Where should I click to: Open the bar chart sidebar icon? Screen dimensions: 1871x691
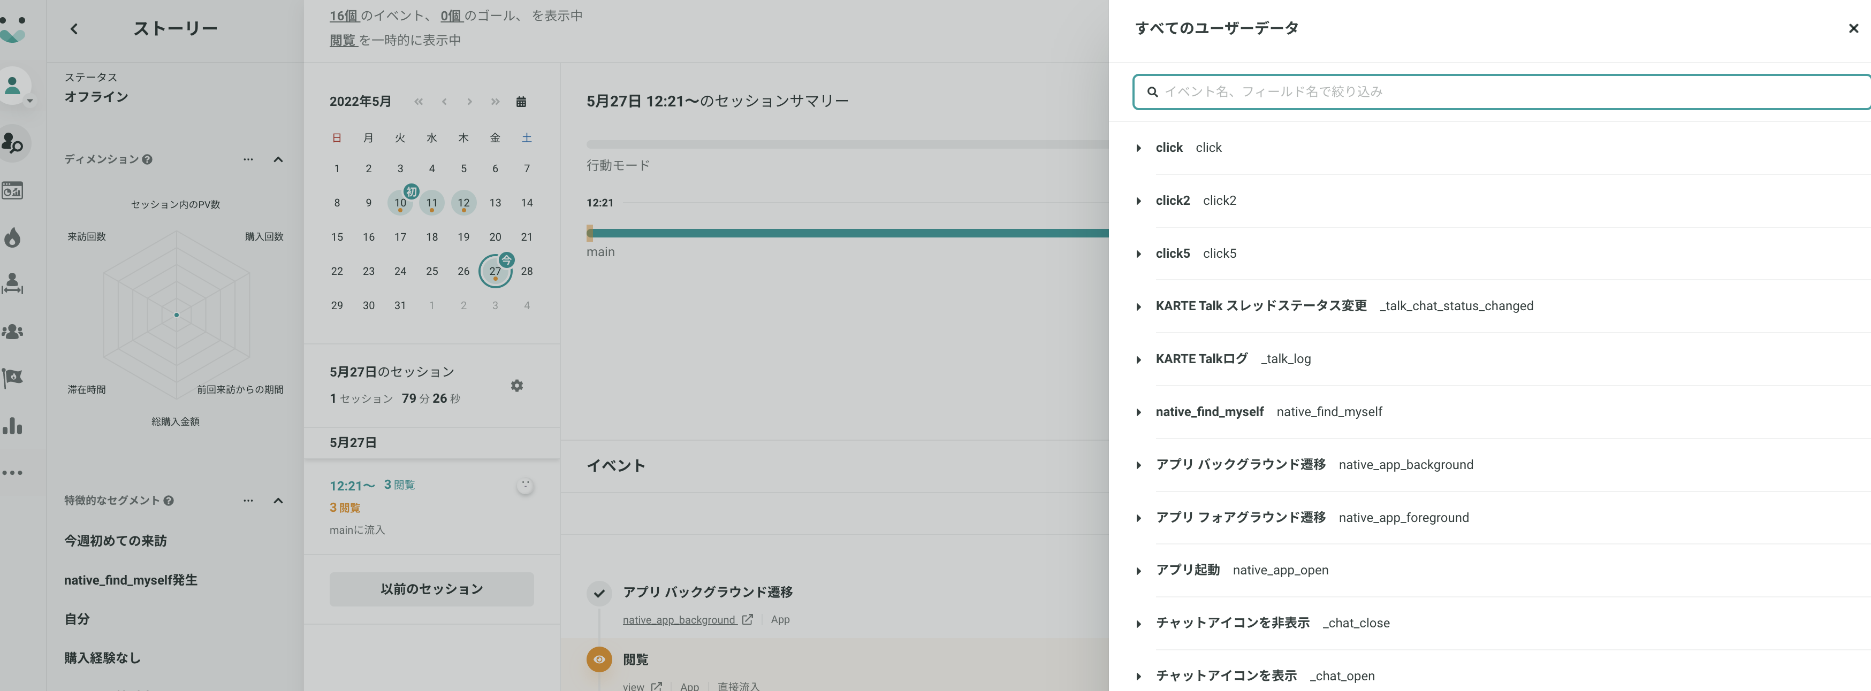(x=12, y=425)
